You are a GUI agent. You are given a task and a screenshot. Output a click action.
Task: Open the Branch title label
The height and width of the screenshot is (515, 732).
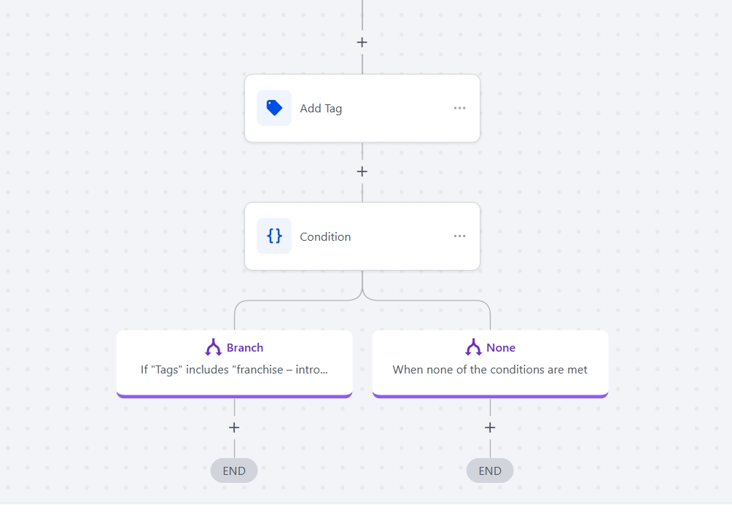(245, 348)
